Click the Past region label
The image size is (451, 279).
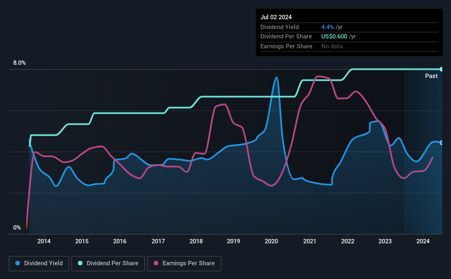tap(431, 76)
